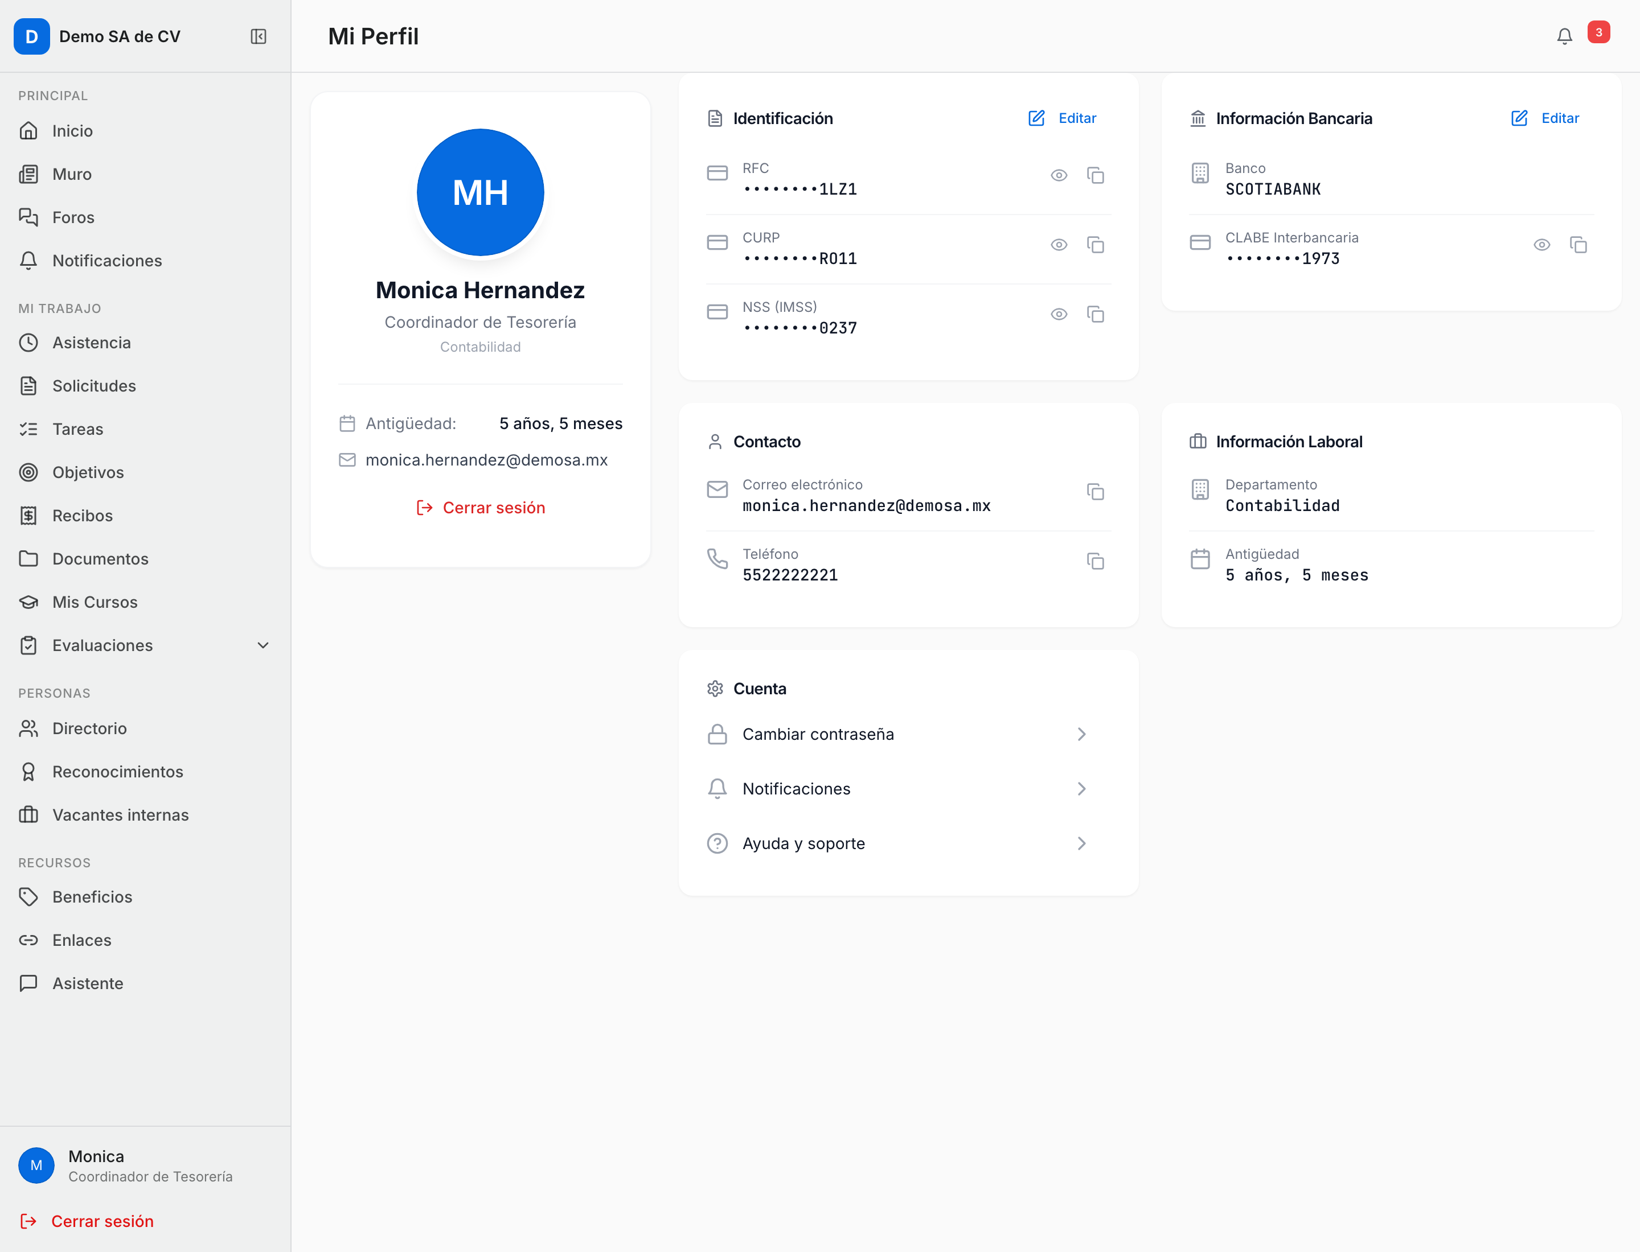Image resolution: width=1640 pixels, height=1252 pixels.
Task: Click the SCOTIABANK bank value
Action: tap(1272, 190)
